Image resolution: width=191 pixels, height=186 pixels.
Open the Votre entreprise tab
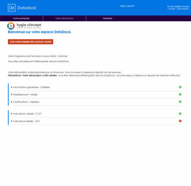click(21, 19)
